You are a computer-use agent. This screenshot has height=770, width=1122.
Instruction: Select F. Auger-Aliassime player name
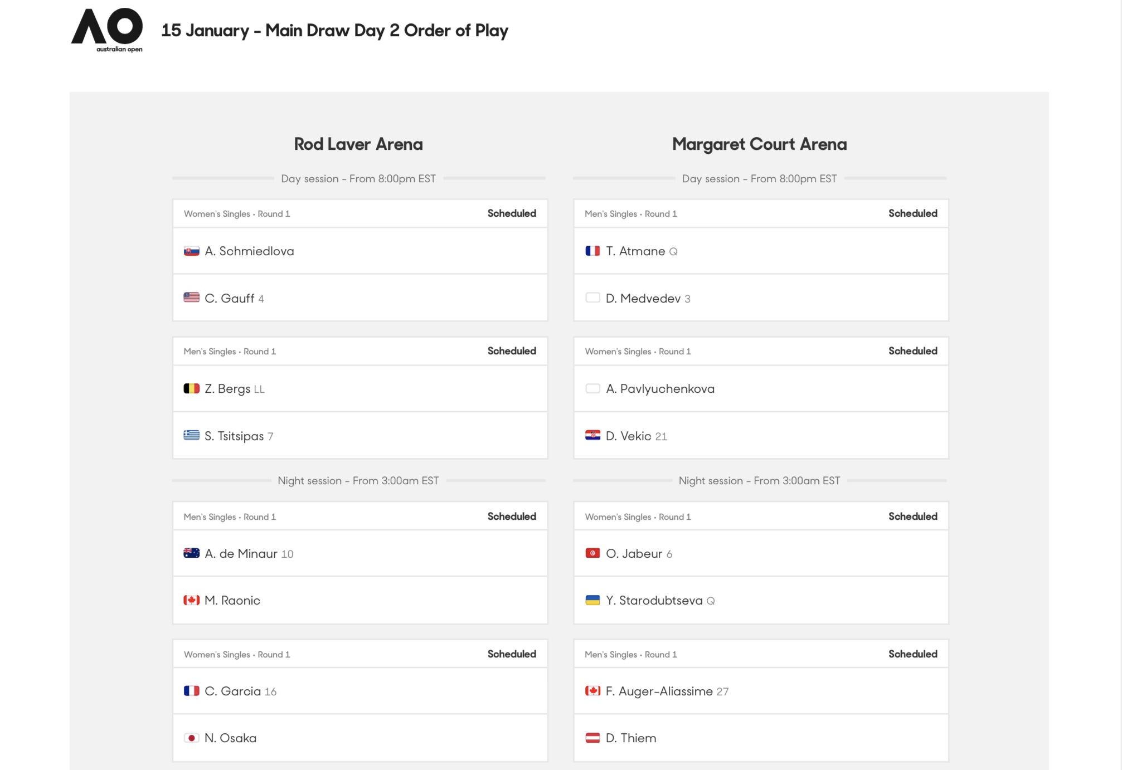click(x=659, y=691)
